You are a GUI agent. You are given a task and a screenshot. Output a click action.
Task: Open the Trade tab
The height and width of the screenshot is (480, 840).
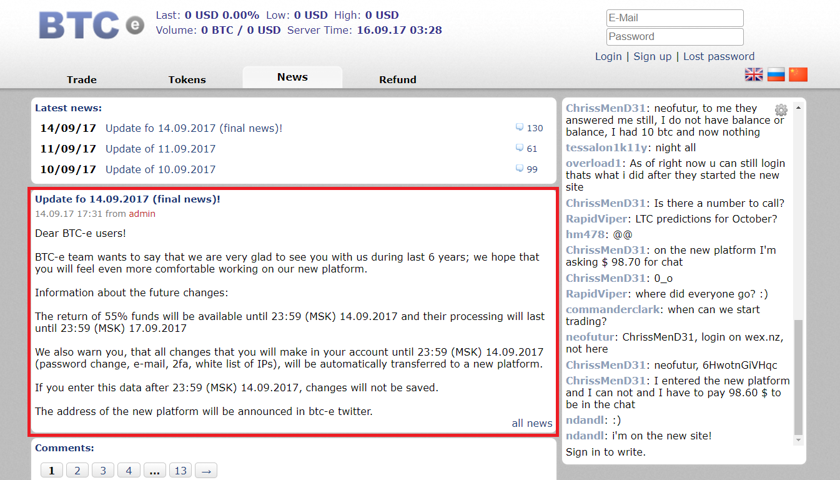point(82,79)
